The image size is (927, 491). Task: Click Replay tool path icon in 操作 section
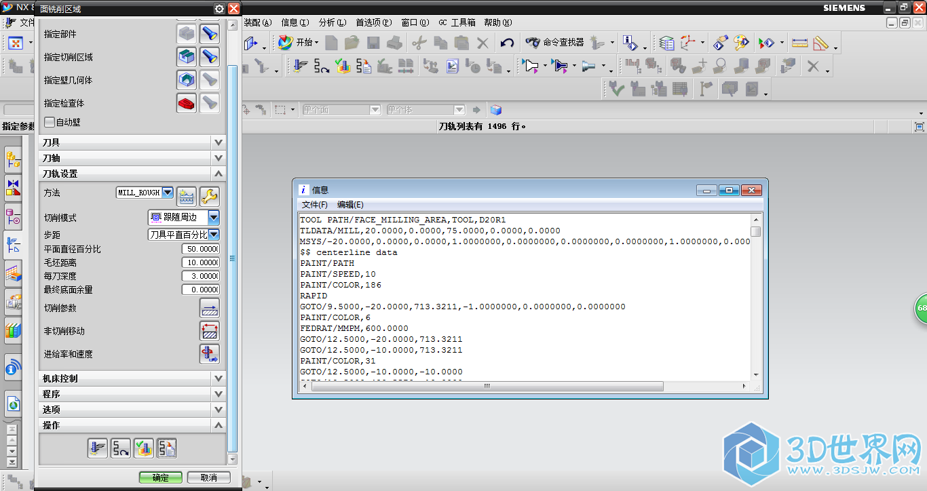[121, 448]
